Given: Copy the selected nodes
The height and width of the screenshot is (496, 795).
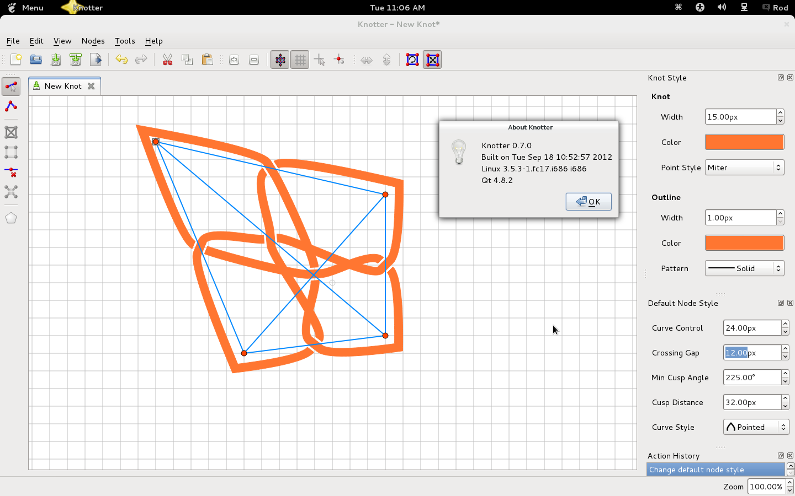Looking at the screenshot, I should [187, 60].
